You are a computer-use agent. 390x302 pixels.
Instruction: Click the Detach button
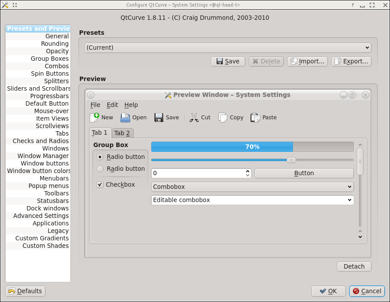coord(354,266)
